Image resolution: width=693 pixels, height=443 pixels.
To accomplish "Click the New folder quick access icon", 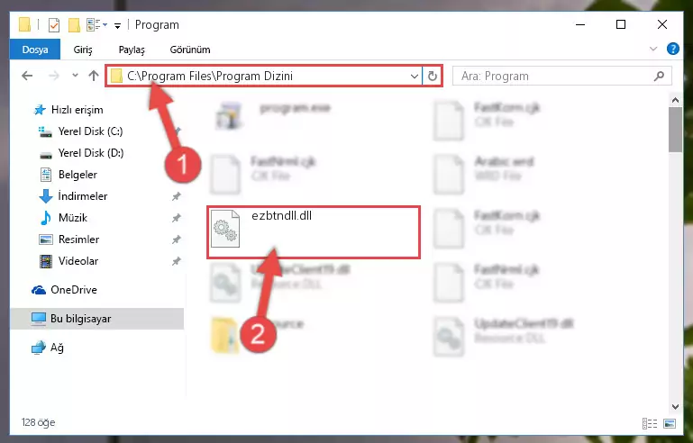I will [74, 25].
